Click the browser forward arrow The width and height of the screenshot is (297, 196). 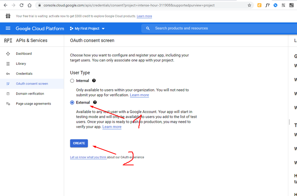[x=13, y=5]
